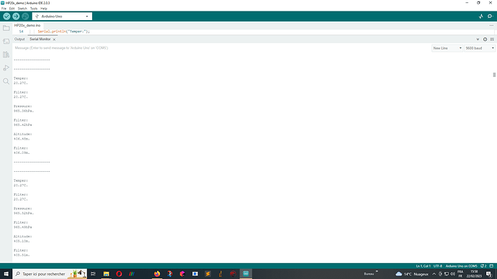Toggle autoscroll in the serial monitor
Viewport: 497px width, 279px height.
pos(478,40)
